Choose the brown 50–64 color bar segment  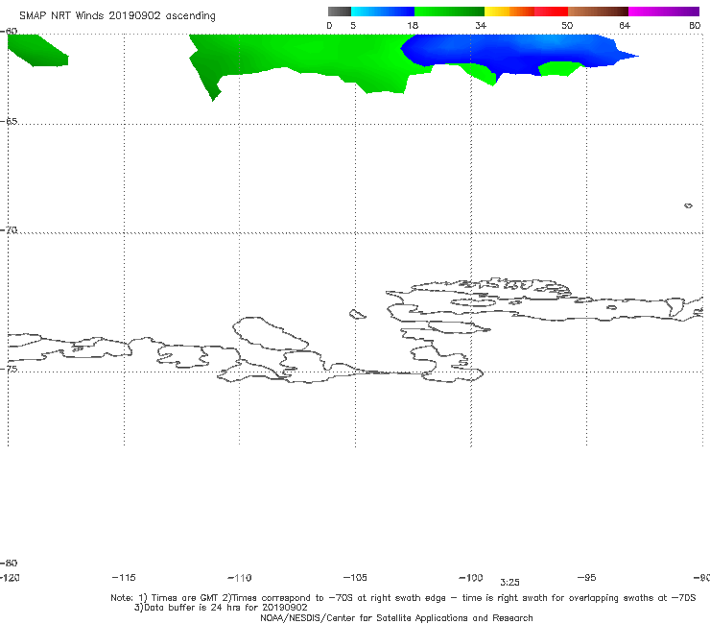(598, 12)
